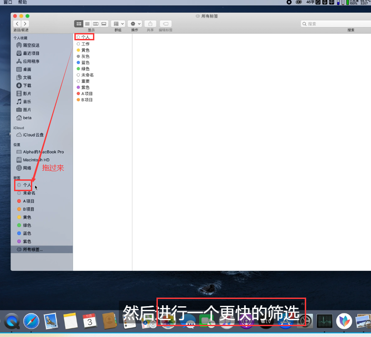Click the share toolbar button
The height and width of the screenshot is (337, 371).
150,24
